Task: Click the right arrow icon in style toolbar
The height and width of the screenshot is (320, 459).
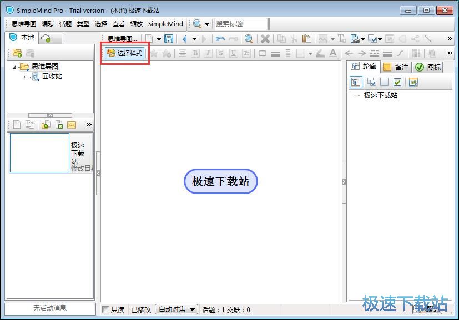Action: [362, 53]
